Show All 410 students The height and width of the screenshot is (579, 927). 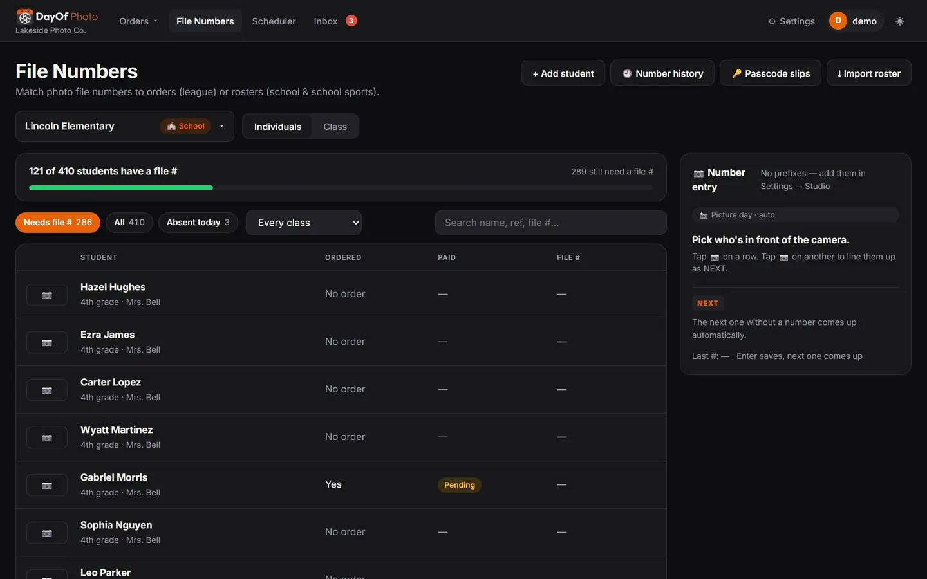coord(129,222)
